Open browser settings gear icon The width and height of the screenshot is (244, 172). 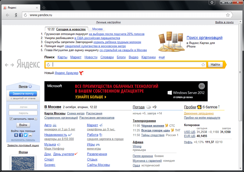(212, 2)
